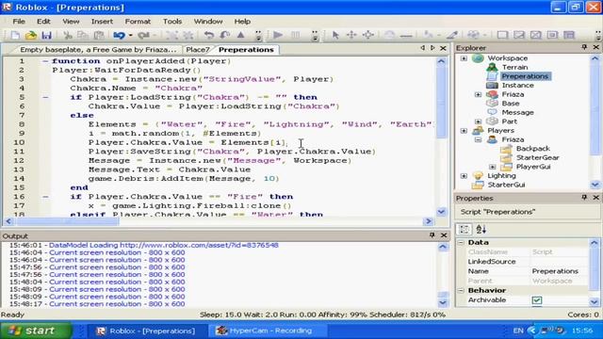Image resolution: width=603 pixels, height=339 pixels.
Task: Expand the Friaza model under Workspace
Action: click(478, 94)
